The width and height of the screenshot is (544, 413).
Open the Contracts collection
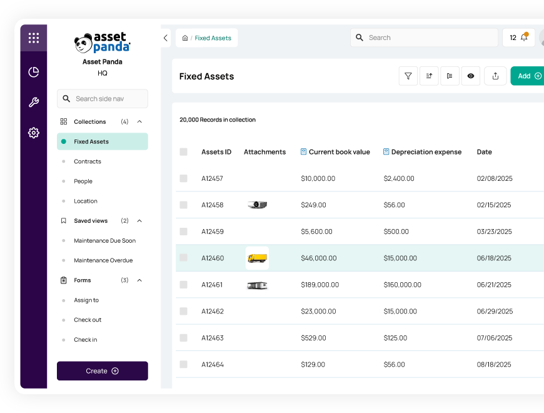point(88,161)
